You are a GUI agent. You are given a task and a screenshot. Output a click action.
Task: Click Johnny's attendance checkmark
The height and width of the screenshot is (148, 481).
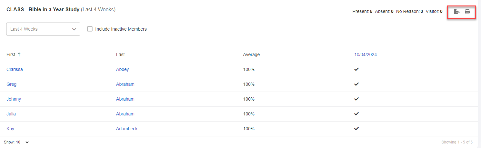coord(356,99)
